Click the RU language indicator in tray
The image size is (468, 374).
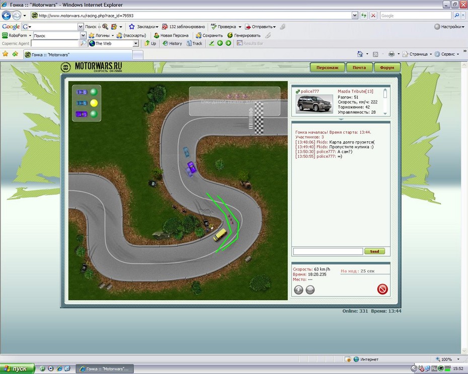click(x=434, y=368)
